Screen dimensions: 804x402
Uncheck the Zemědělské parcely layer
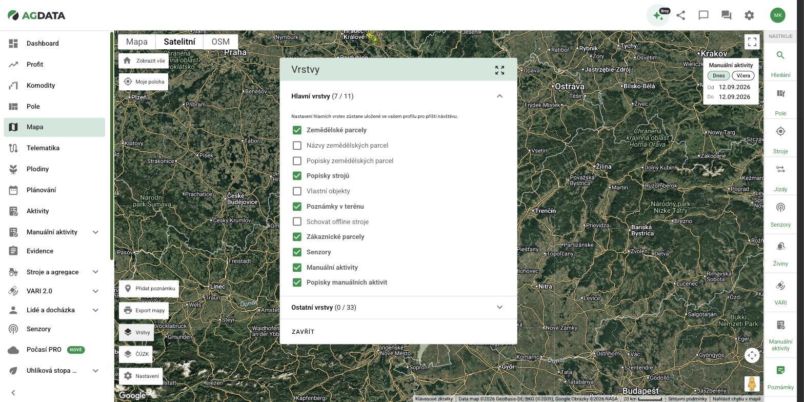click(297, 130)
